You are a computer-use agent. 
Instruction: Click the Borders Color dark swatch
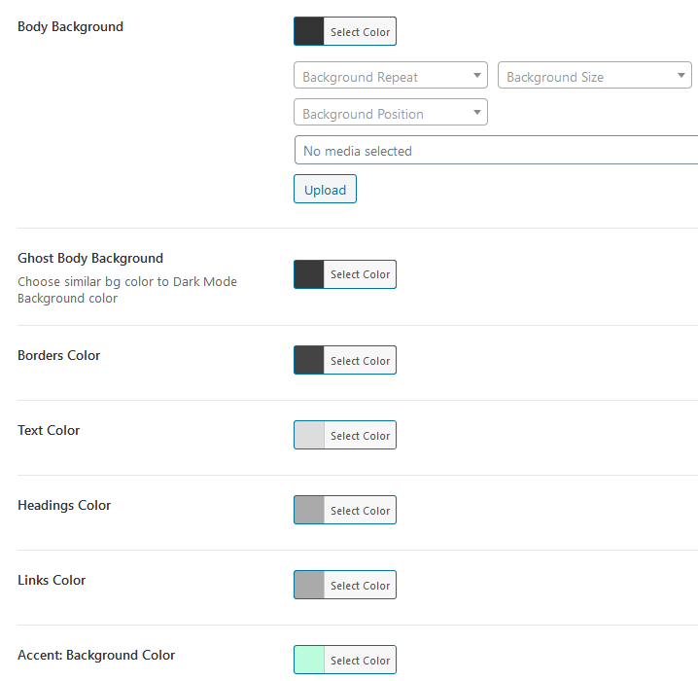[x=309, y=361]
